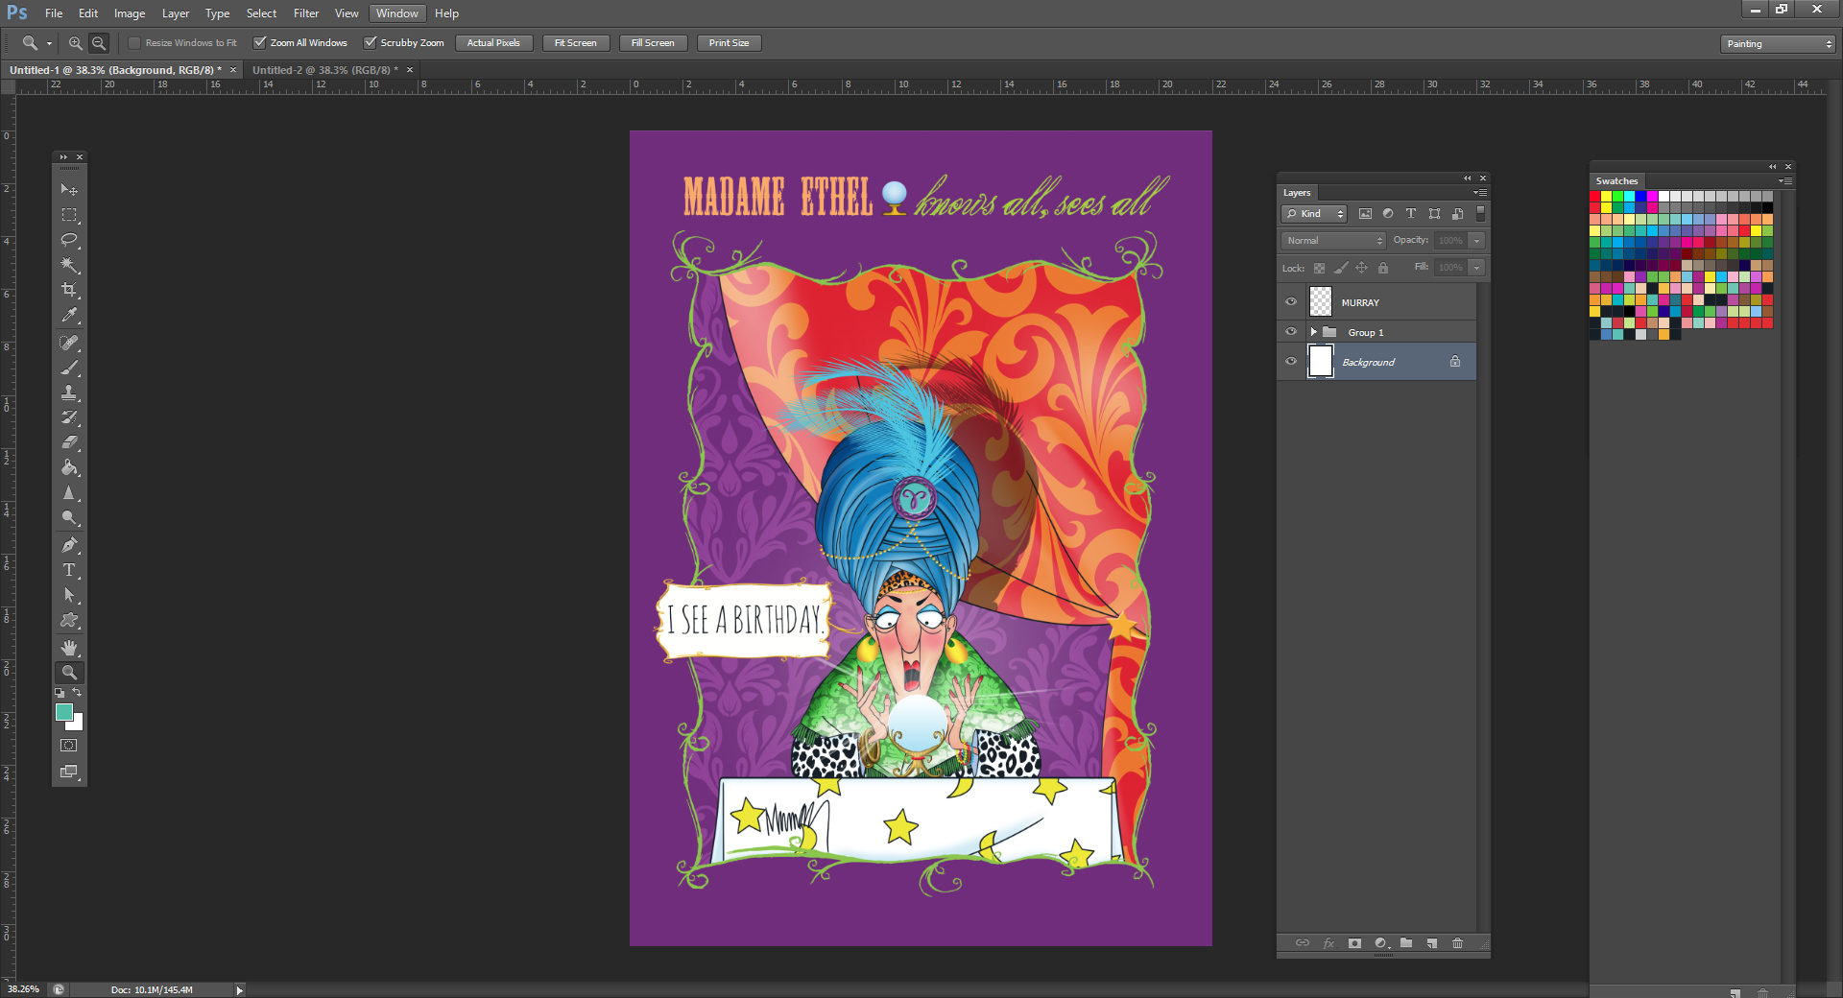Click Zoom Out icon in options bar
The height and width of the screenshot is (998, 1843).
[x=99, y=43]
